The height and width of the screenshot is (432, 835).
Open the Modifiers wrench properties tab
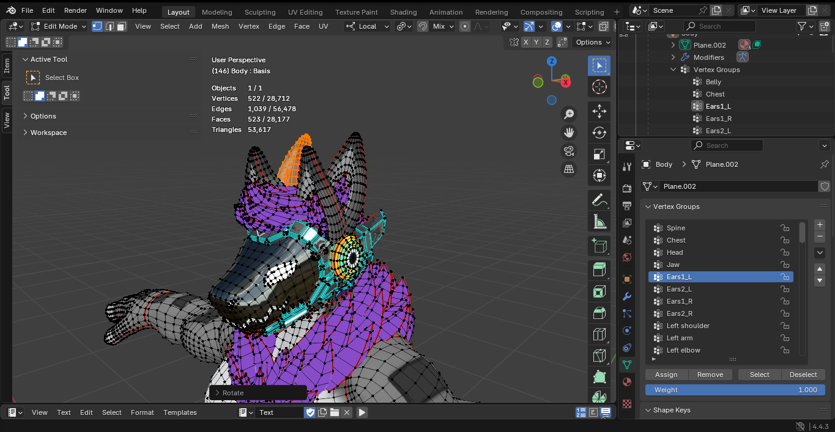click(x=626, y=296)
